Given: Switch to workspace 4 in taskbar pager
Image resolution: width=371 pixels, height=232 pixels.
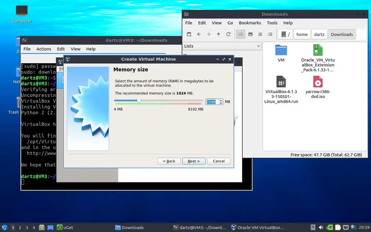Looking at the screenshot, I should pos(34,228).
